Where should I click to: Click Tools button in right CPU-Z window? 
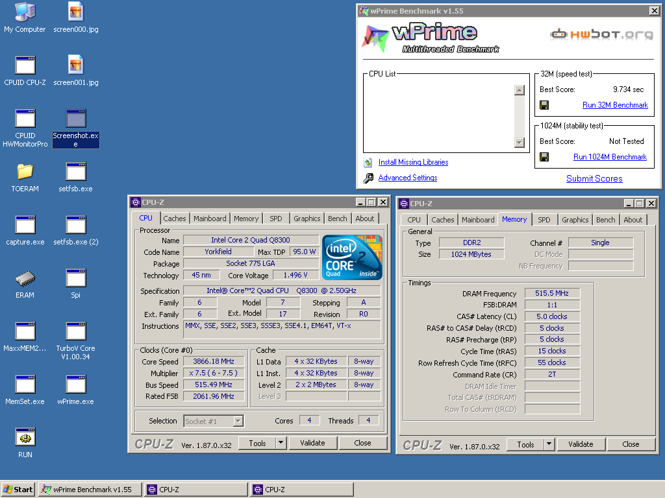tap(525, 444)
